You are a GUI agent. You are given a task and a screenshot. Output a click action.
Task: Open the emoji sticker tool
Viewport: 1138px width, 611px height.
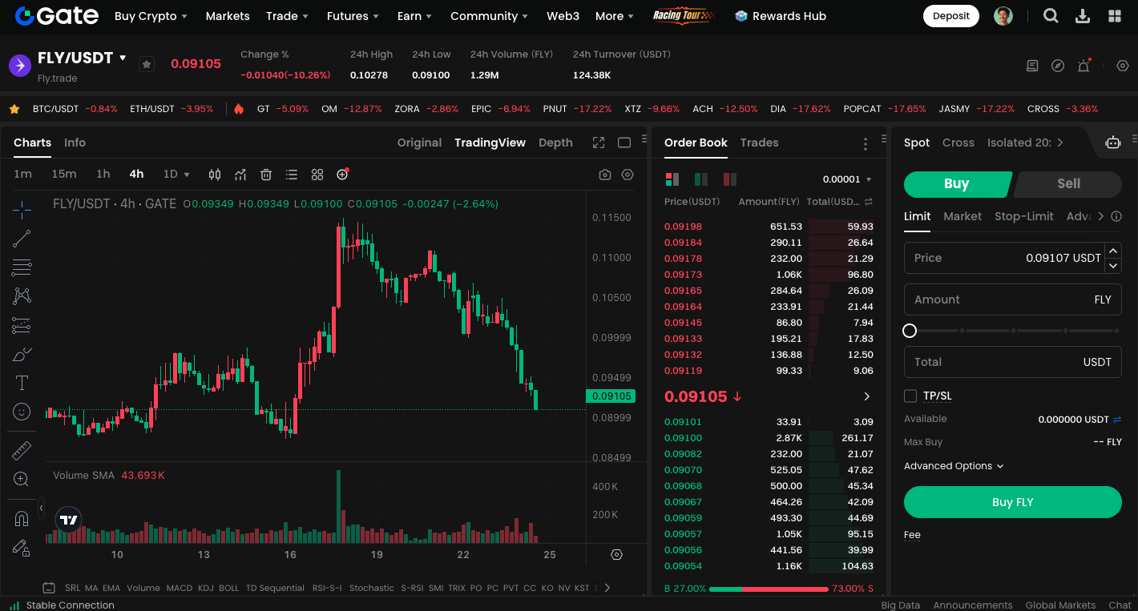click(22, 412)
